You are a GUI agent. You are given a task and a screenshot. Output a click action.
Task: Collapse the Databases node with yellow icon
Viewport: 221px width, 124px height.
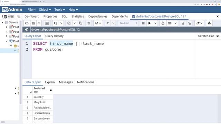tap(11, 46)
